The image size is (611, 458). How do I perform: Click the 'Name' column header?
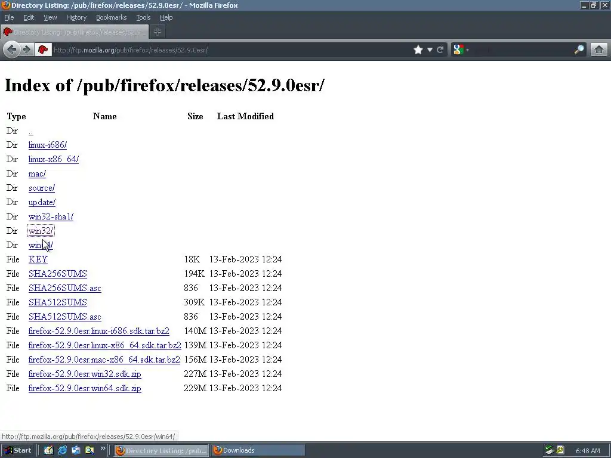(x=105, y=116)
